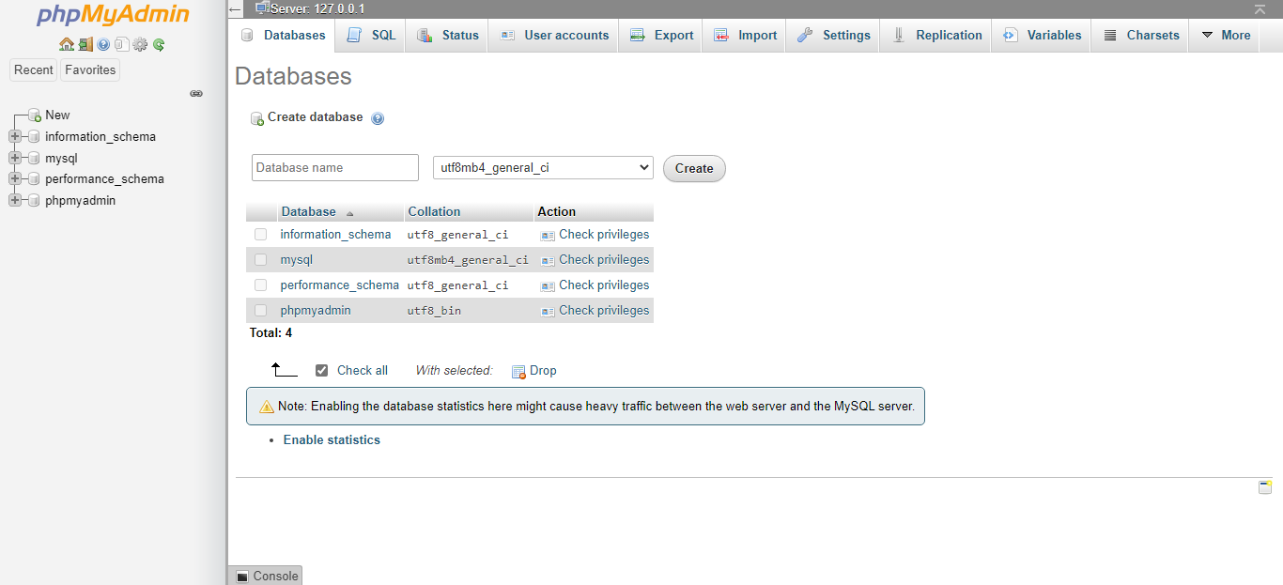Click the Log out door icon
This screenshot has width=1283, height=585.
(85, 44)
